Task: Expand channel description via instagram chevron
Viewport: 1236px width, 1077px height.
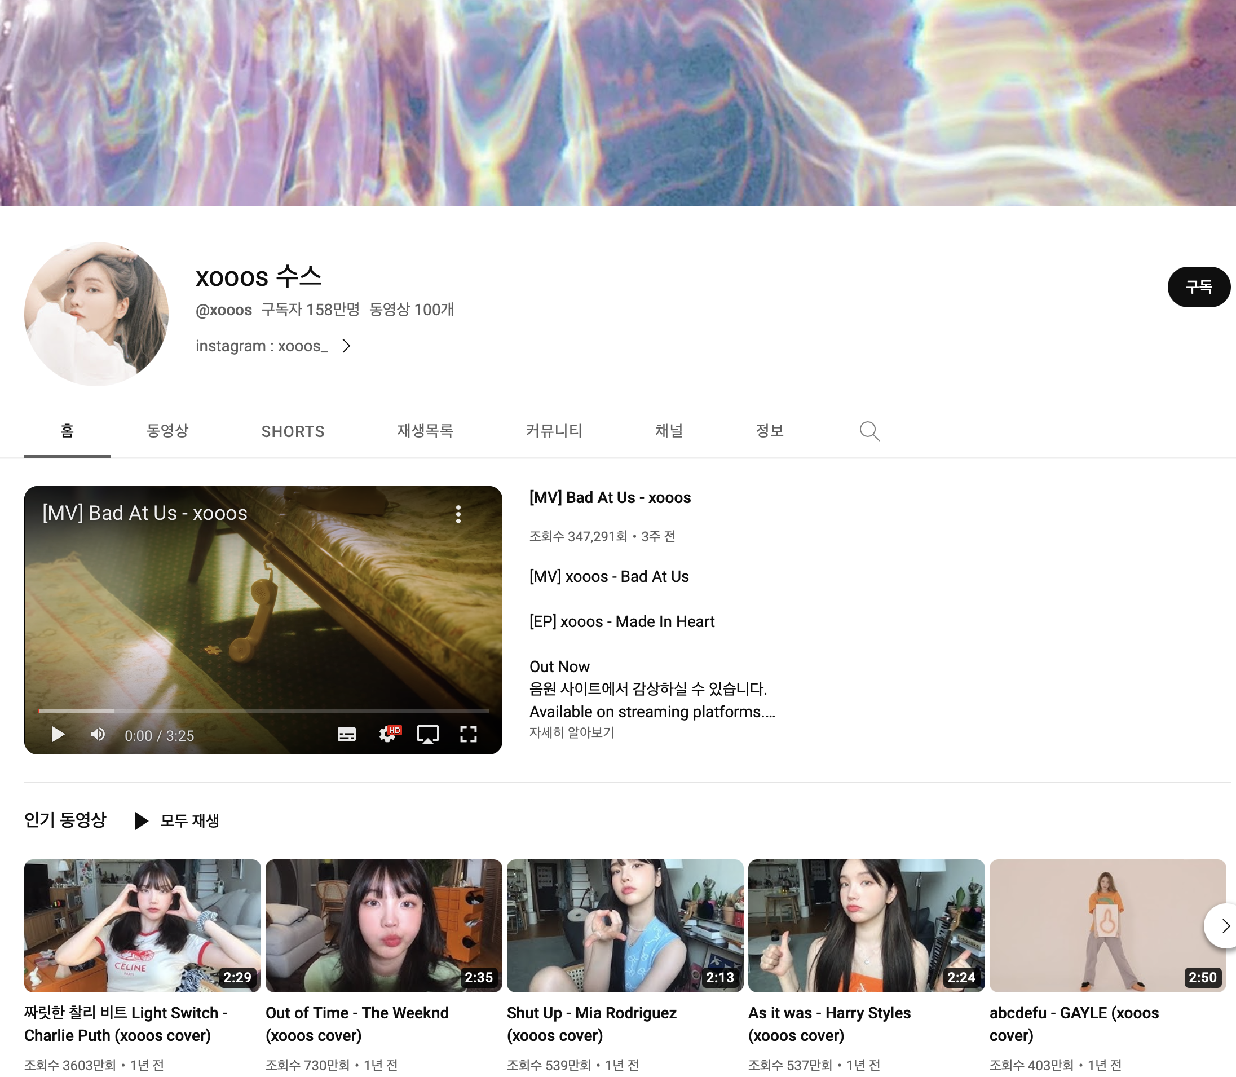Action: 346,346
